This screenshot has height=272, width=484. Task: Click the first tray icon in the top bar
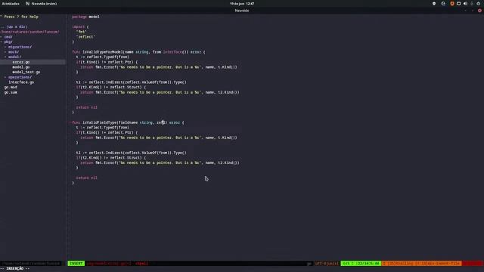pyautogui.click(x=434, y=4)
